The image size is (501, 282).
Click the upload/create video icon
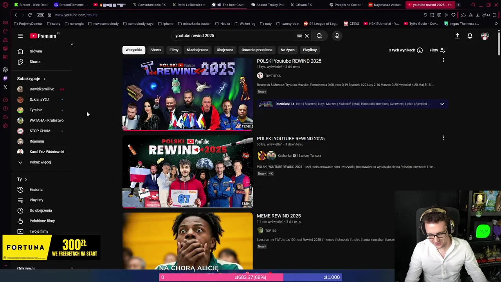(x=457, y=36)
